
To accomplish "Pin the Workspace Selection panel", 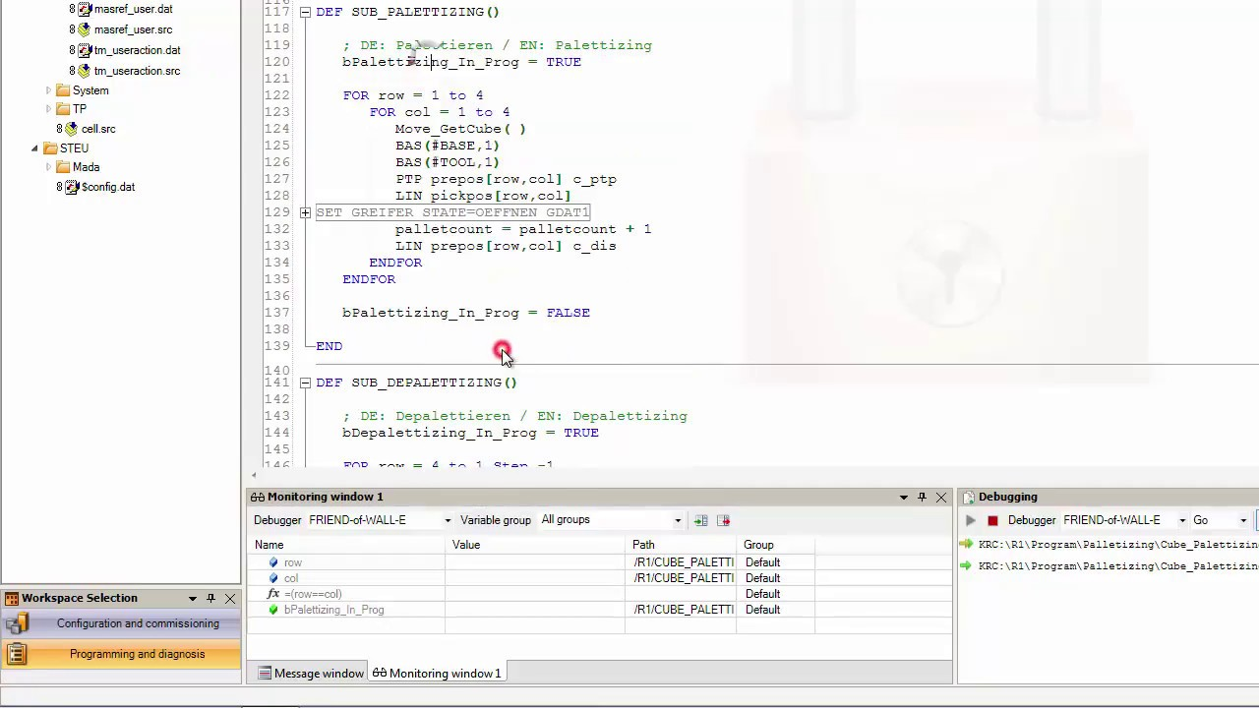I will 210,598.
